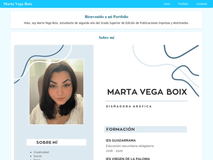Screen dimensions: 213x160
Task: Click the FORMACIÓN section banner
Action: [x=146, y=129]
